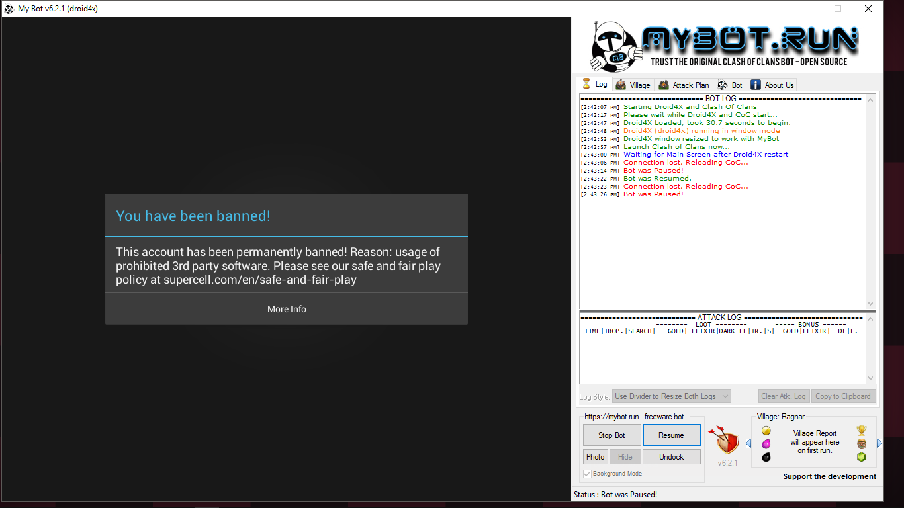Click the Attack Plan tab icon
This screenshot has width=904, height=508.
pos(664,85)
